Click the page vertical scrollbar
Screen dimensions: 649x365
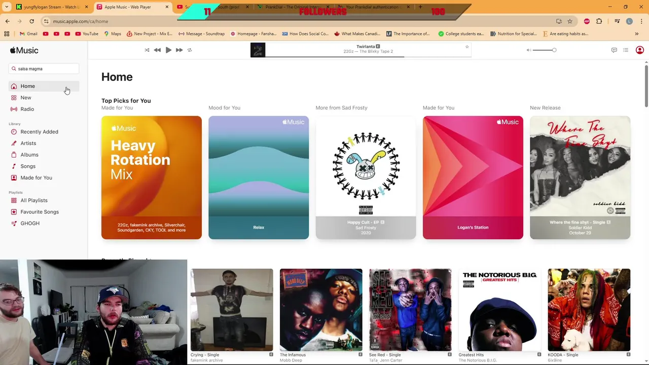[646, 85]
